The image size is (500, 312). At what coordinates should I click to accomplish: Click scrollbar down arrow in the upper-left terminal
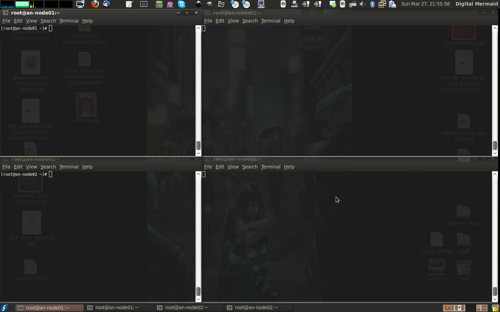tap(198, 153)
